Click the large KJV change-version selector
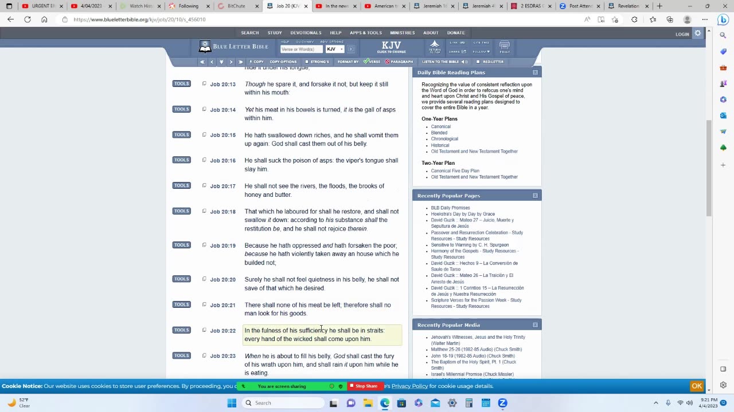The image size is (734, 412). coord(391,47)
